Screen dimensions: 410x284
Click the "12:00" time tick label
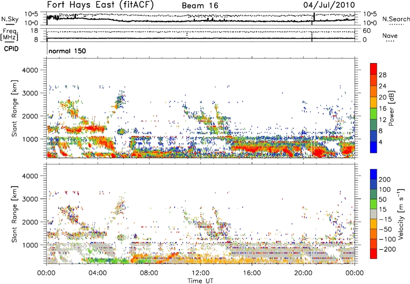pyautogui.click(x=200, y=273)
